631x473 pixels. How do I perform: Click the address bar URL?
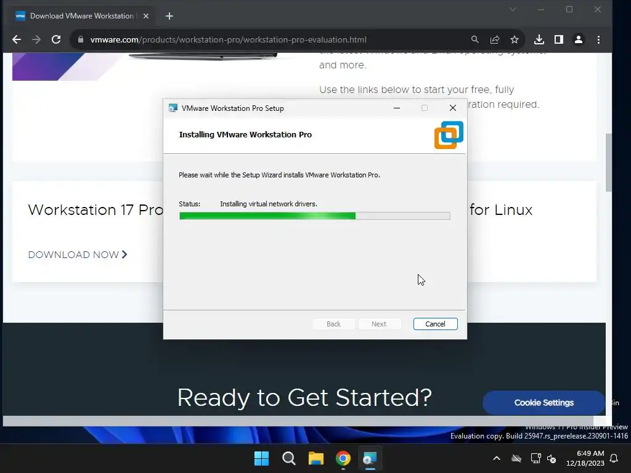tap(228, 39)
